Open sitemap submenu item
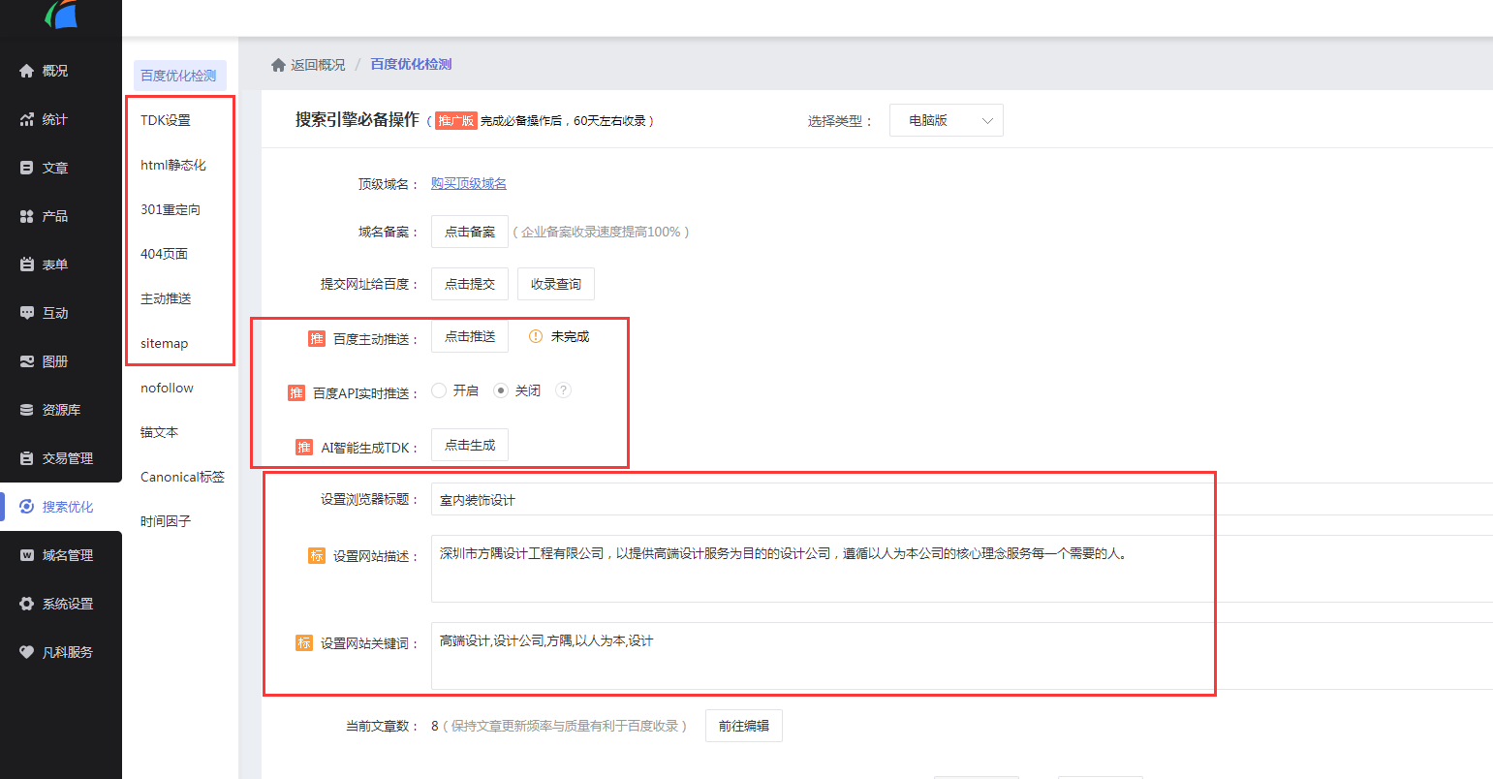The height and width of the screenshot is (779, 1493). (x=165, y=343)
